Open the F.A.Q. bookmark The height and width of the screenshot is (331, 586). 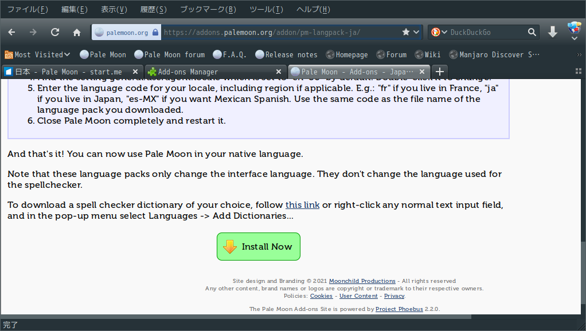point(229,55)
